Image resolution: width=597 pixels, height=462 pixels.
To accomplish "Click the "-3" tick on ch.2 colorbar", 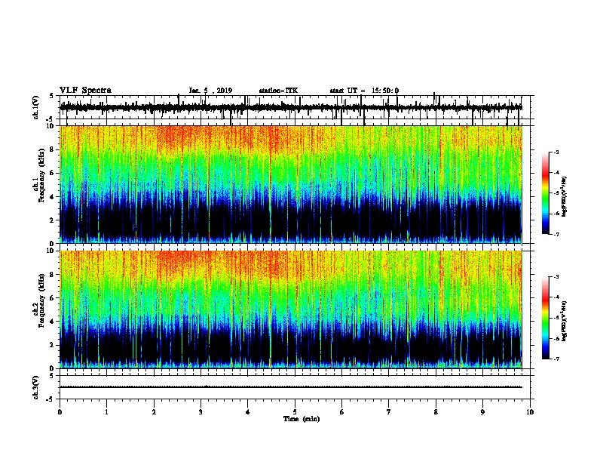I will [x=556, y=277].
